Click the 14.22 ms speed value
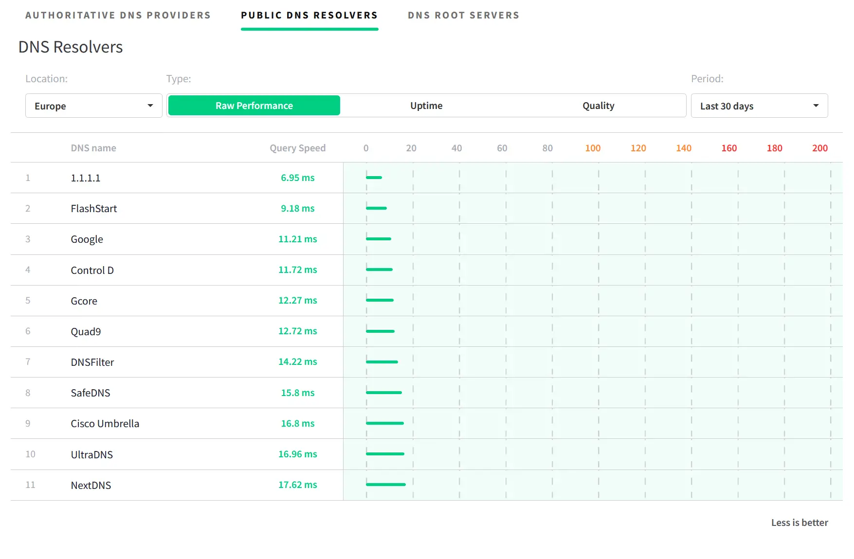This screenshot has width=854, height=559. tap(298, 361)
